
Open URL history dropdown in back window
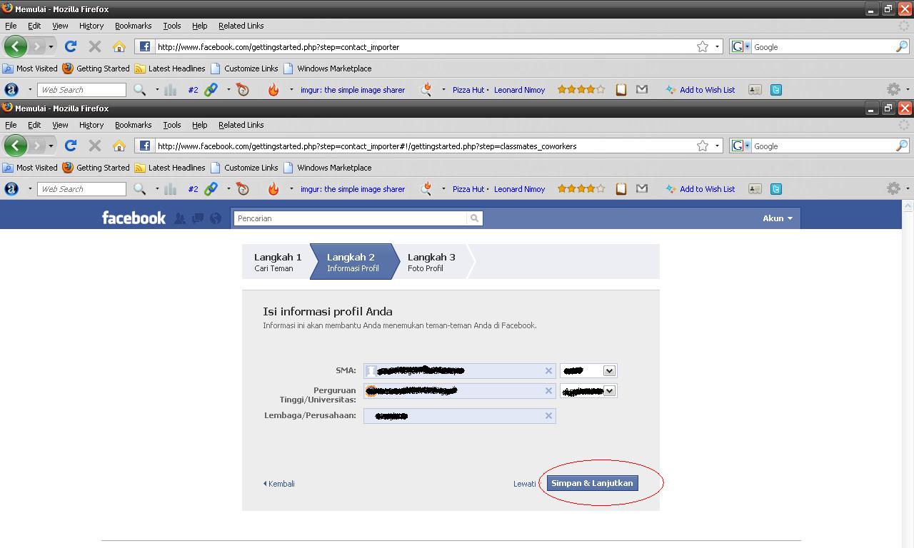coord(717,46)
